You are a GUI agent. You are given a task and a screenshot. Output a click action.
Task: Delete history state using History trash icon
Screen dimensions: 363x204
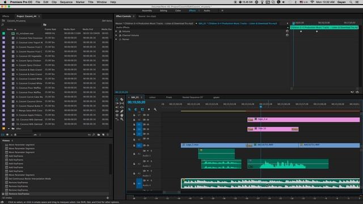pyautogui.click(x=108, y=198)
